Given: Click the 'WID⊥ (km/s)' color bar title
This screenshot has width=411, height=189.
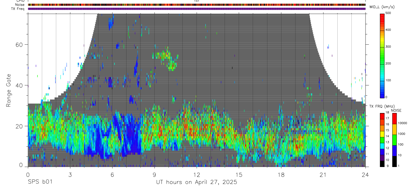Looking at the screenshot, I should [382, 7].
